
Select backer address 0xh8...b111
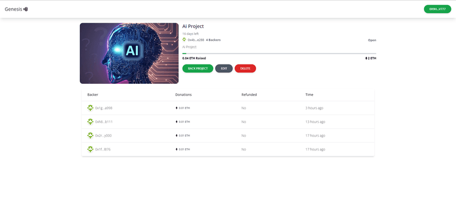coord(104,122)
